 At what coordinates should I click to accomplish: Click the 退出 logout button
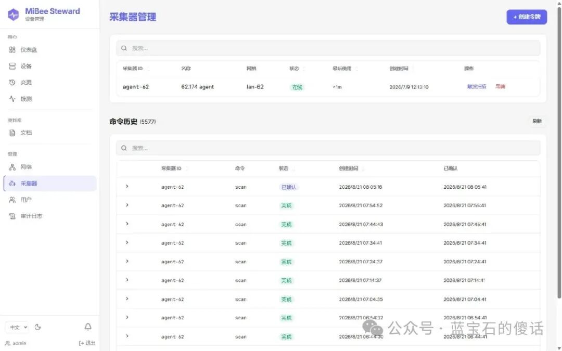pos(87,343)
